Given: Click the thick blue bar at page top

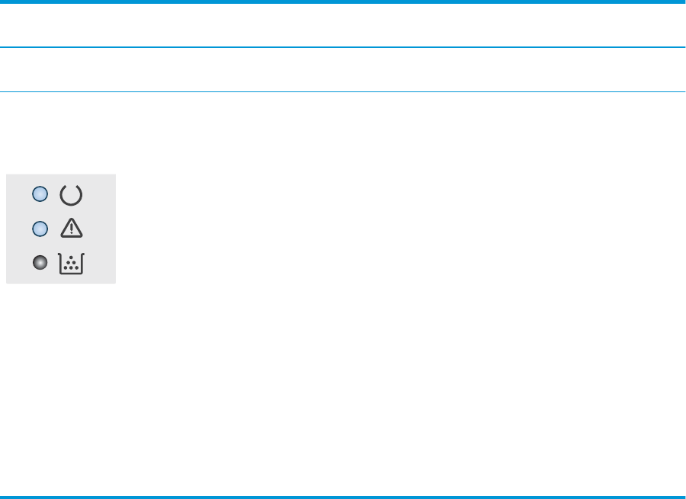Looking at the screenshot, I should (x=343, y=2).
